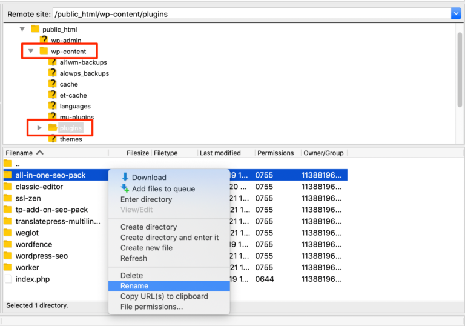Screen dimensions: 465x326
Task: Edit the Remote site path field
Action: click(252, 14)
